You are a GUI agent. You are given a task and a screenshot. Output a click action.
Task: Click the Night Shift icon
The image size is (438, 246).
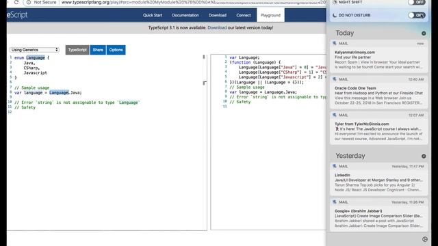click(335, 2)
